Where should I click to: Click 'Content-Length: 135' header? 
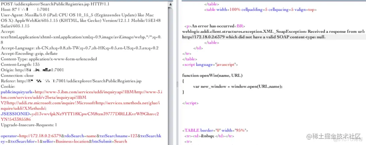20,64
